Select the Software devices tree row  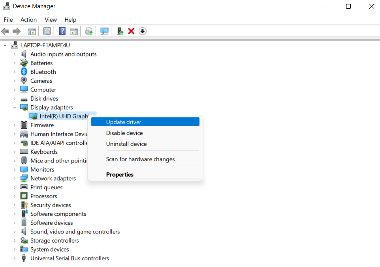51,223
